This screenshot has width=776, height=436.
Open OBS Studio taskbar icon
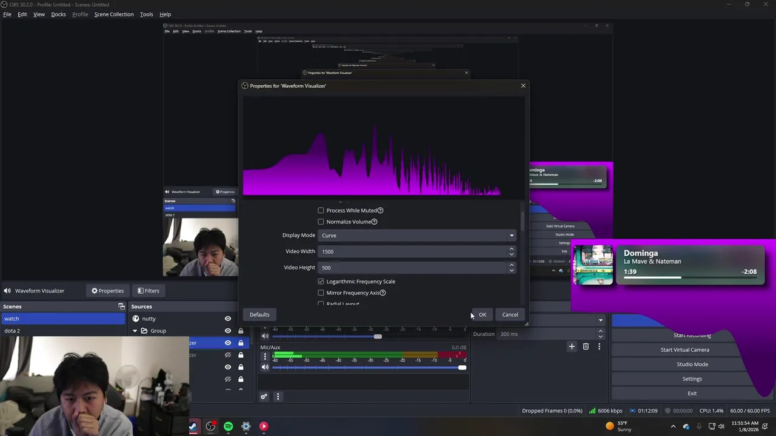[x=210, y=426]
